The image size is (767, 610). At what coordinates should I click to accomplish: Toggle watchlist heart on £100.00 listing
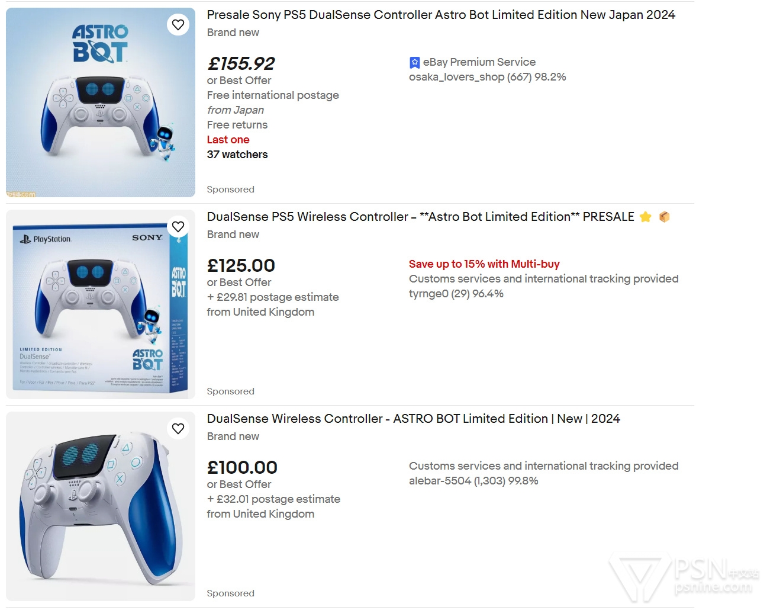178,428
